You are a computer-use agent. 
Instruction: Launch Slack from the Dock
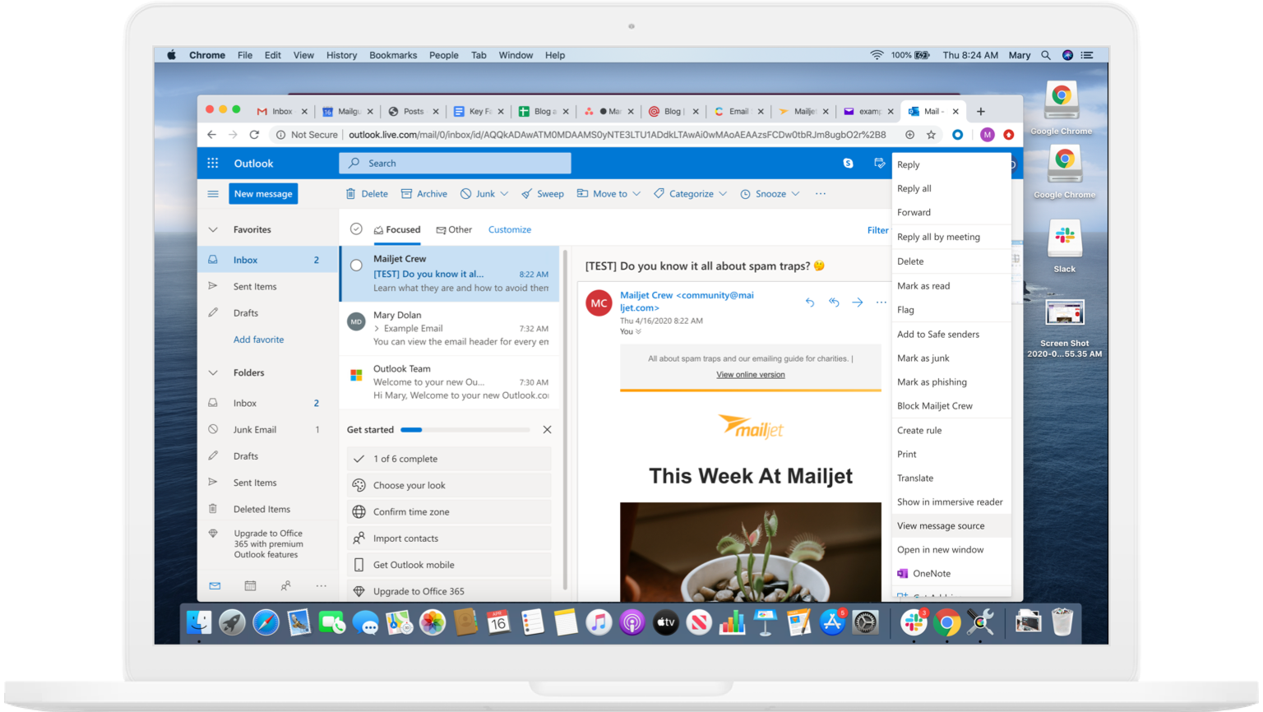pos(914,622)
